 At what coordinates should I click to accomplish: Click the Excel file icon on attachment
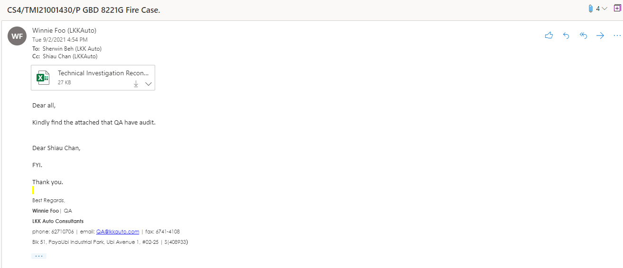tap(43, 78)
